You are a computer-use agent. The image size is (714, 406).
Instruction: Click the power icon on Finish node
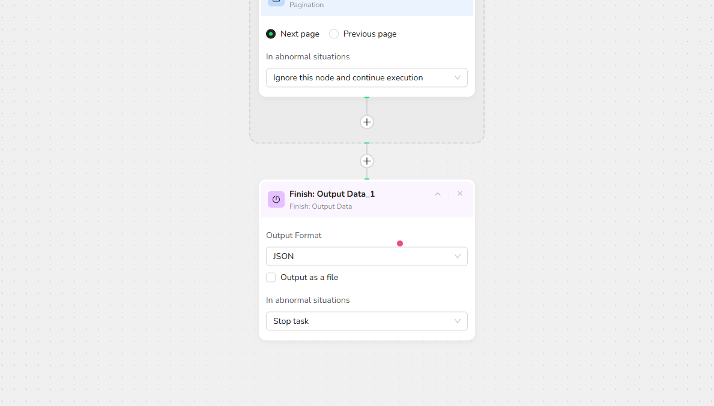pyautogui.click(x=276, y=200)
